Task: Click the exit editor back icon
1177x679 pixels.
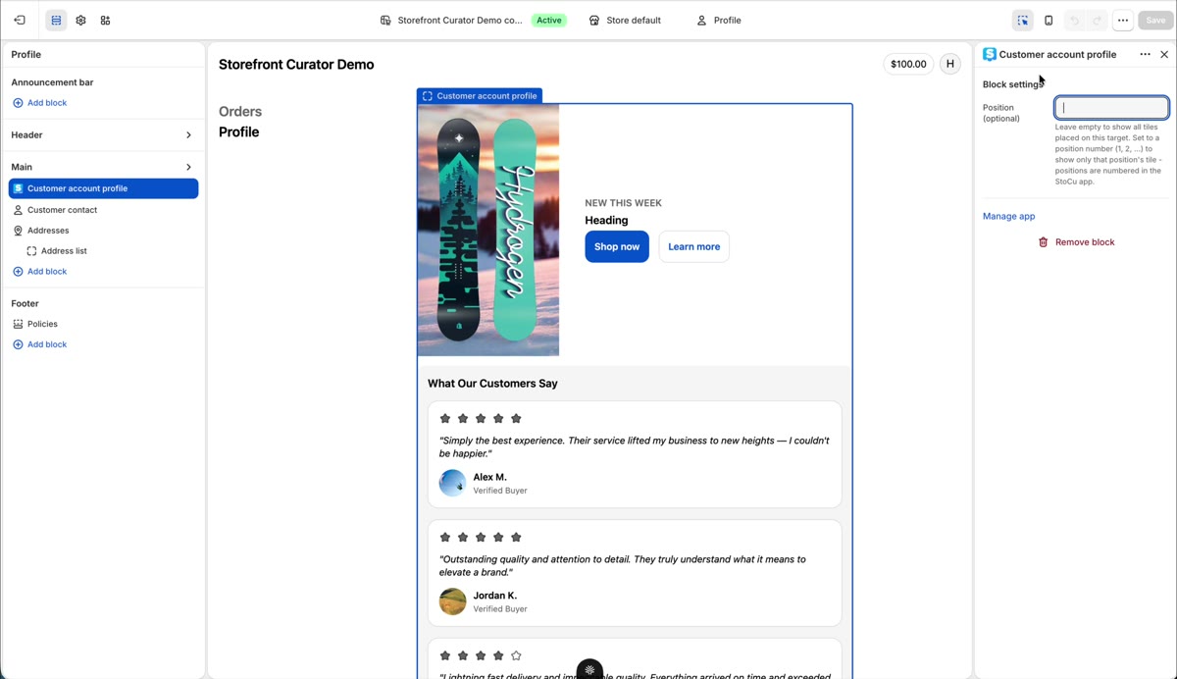Action: (x=20, y=20)
